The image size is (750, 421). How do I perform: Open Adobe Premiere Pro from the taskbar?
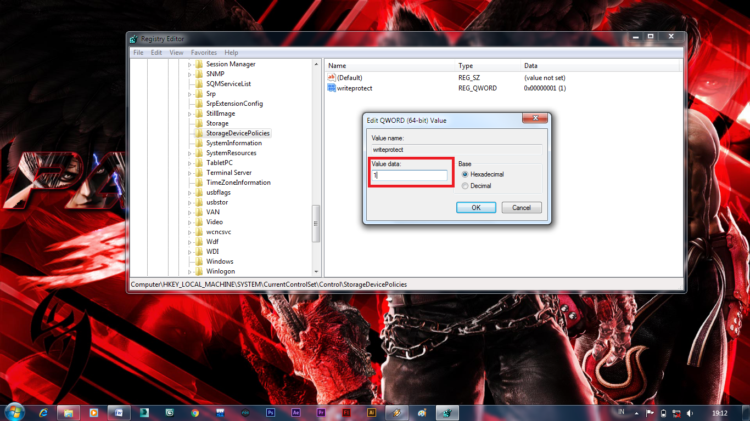pyautogui.click(x=321, y=413)
